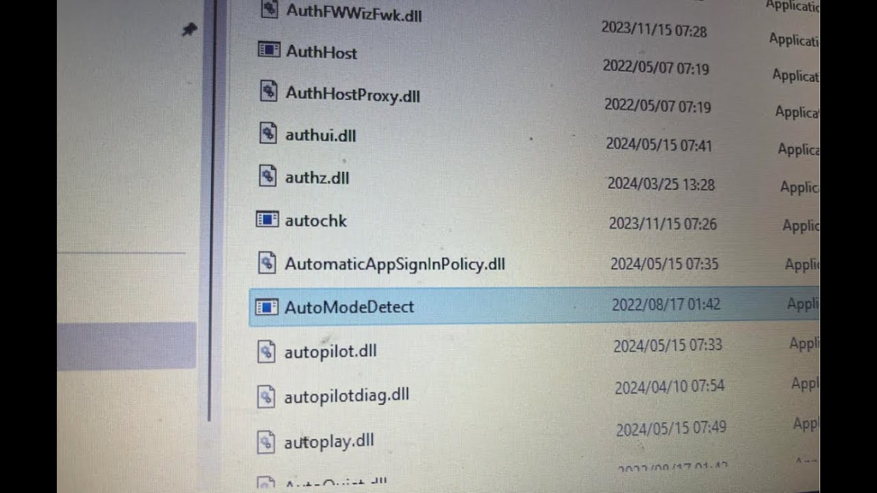Click the autopilotdiag.dll file icon
Viewport: 877px width, 493px height.
coord(266,396)
